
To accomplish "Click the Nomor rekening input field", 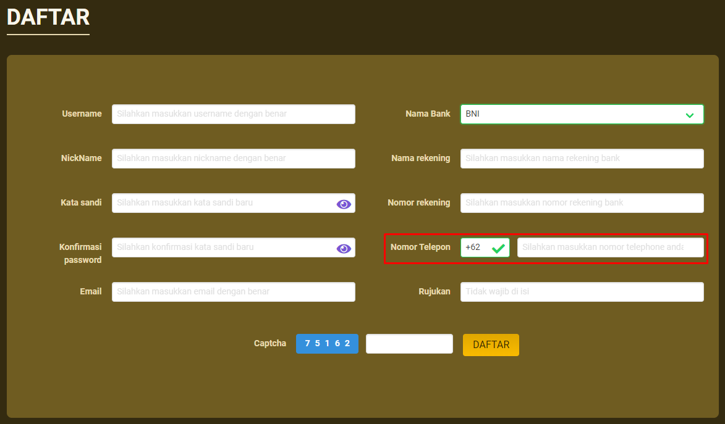I will [582, 203].
